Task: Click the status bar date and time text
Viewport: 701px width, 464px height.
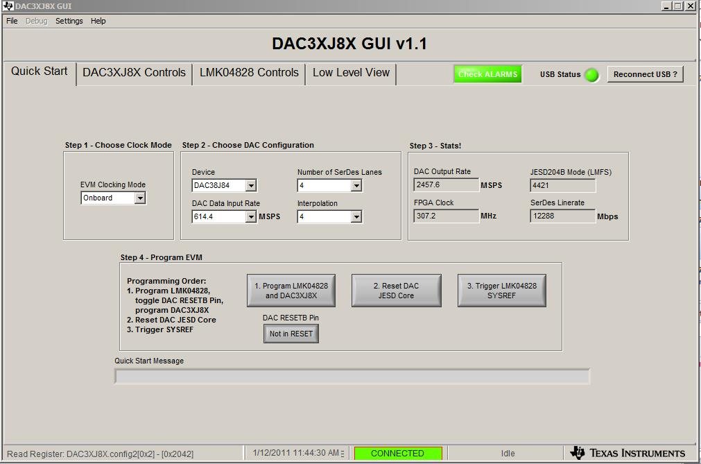Action: [295, 453]
